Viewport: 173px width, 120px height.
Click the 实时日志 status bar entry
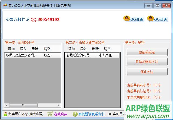[119, 114]
